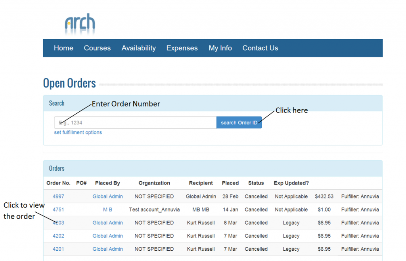Click the Exp Updated? column header
Viewport: 406px width, 261px height.
(x=291, y=183)
